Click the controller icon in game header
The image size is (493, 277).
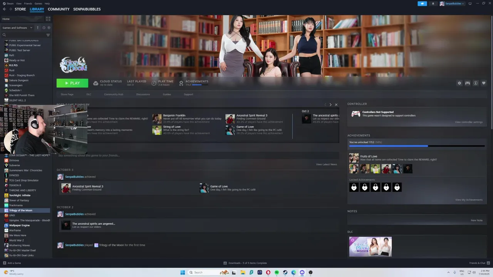(x=467, y=83)
